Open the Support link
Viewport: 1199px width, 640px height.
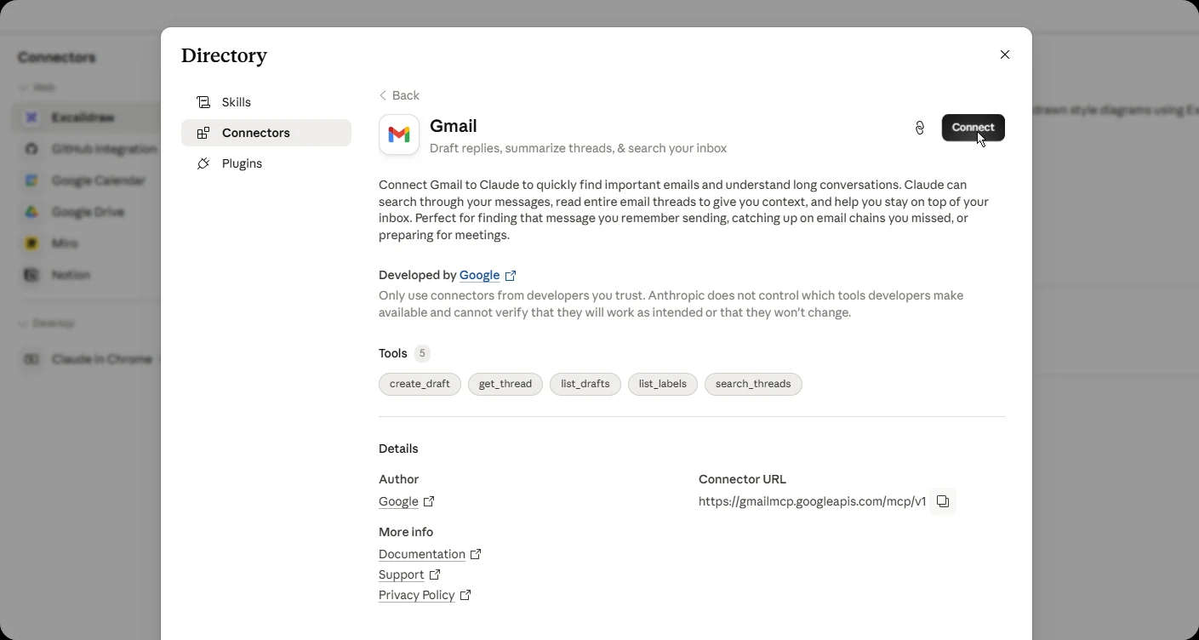pyautogui.click(x=402, y=574)
